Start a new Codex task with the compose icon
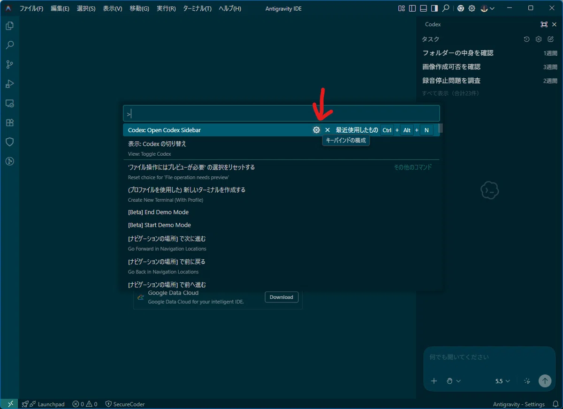Viewport: 563px width, 409px height. pyautogui.click(x=551, y=39)
